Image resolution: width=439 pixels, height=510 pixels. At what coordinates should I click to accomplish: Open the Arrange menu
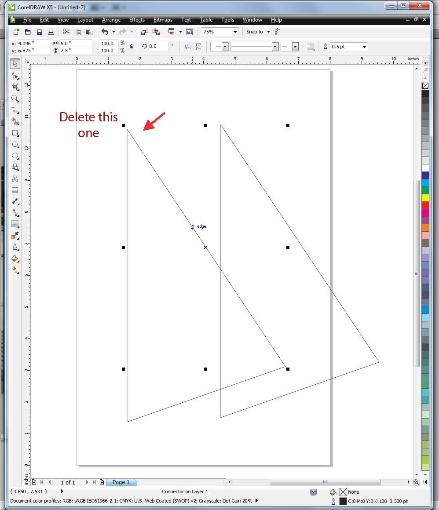coord(111,20)
